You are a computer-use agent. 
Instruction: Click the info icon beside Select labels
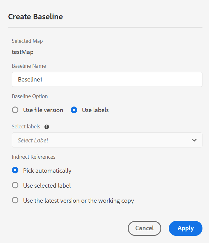[x=47, y=127]
